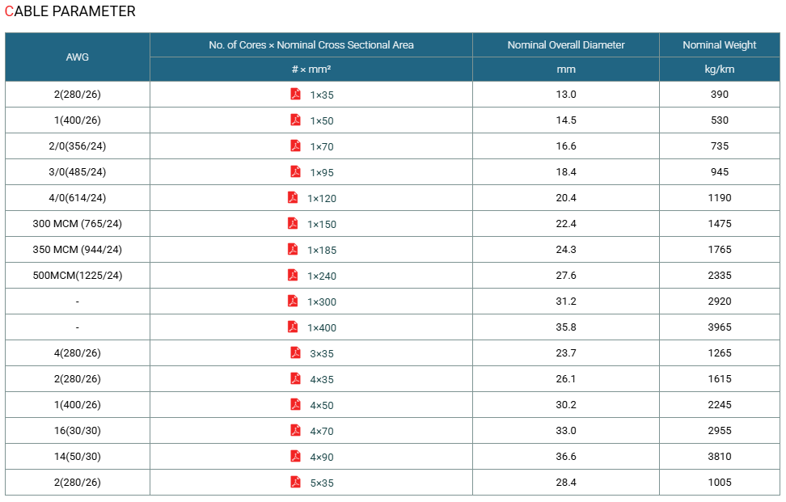Click the Nominal Weight column header
The image size is (786, 502).
click(720, 45)
